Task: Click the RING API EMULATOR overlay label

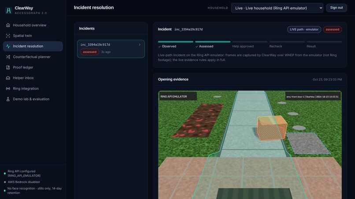Action: tap(177, 97)
